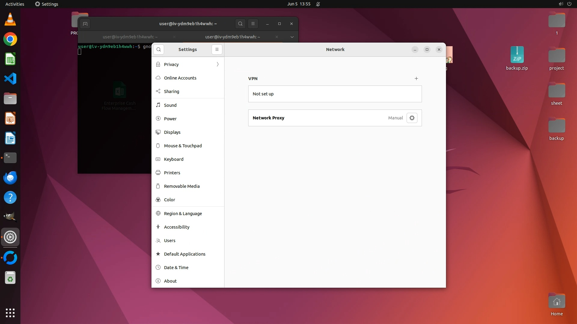This screenshot has width=577, height=324.
Task: Open Region & Language settings
Action: click(183, 214)
